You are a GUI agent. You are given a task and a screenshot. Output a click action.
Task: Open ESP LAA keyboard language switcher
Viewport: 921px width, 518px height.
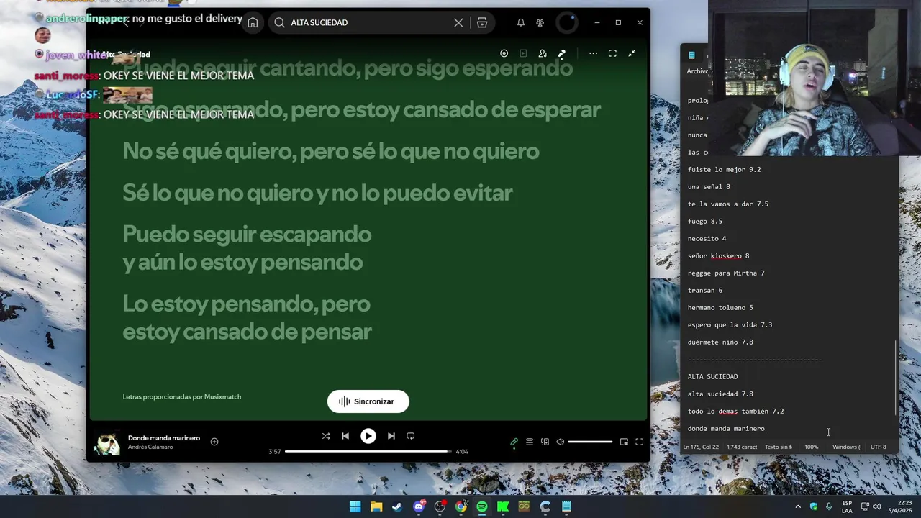tap(847, 506)
